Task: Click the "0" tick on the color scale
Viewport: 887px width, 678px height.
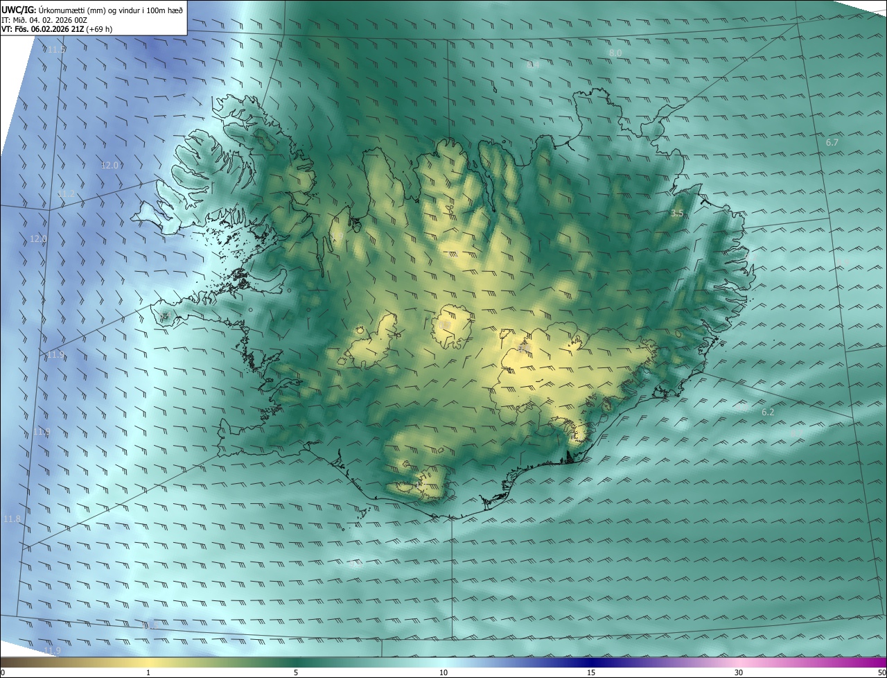Action: [3, 672]
